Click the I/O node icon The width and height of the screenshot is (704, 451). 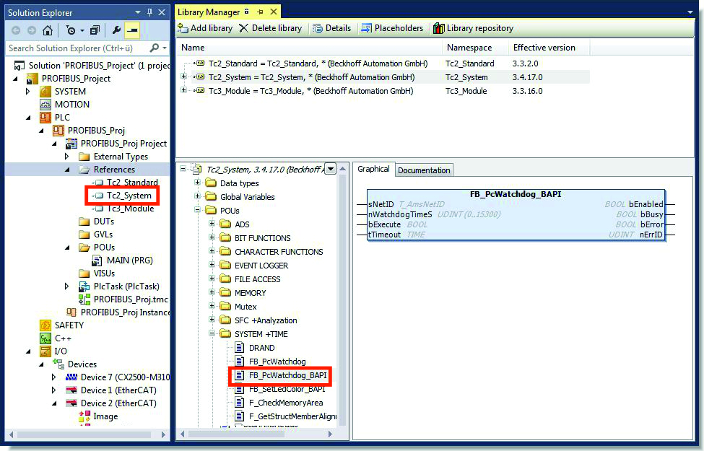[x=45, y=351]
